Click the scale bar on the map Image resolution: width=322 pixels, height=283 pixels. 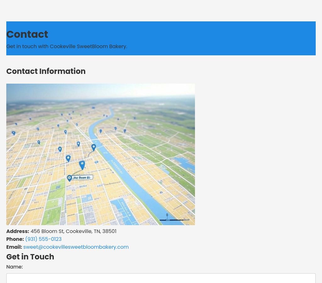174,220
